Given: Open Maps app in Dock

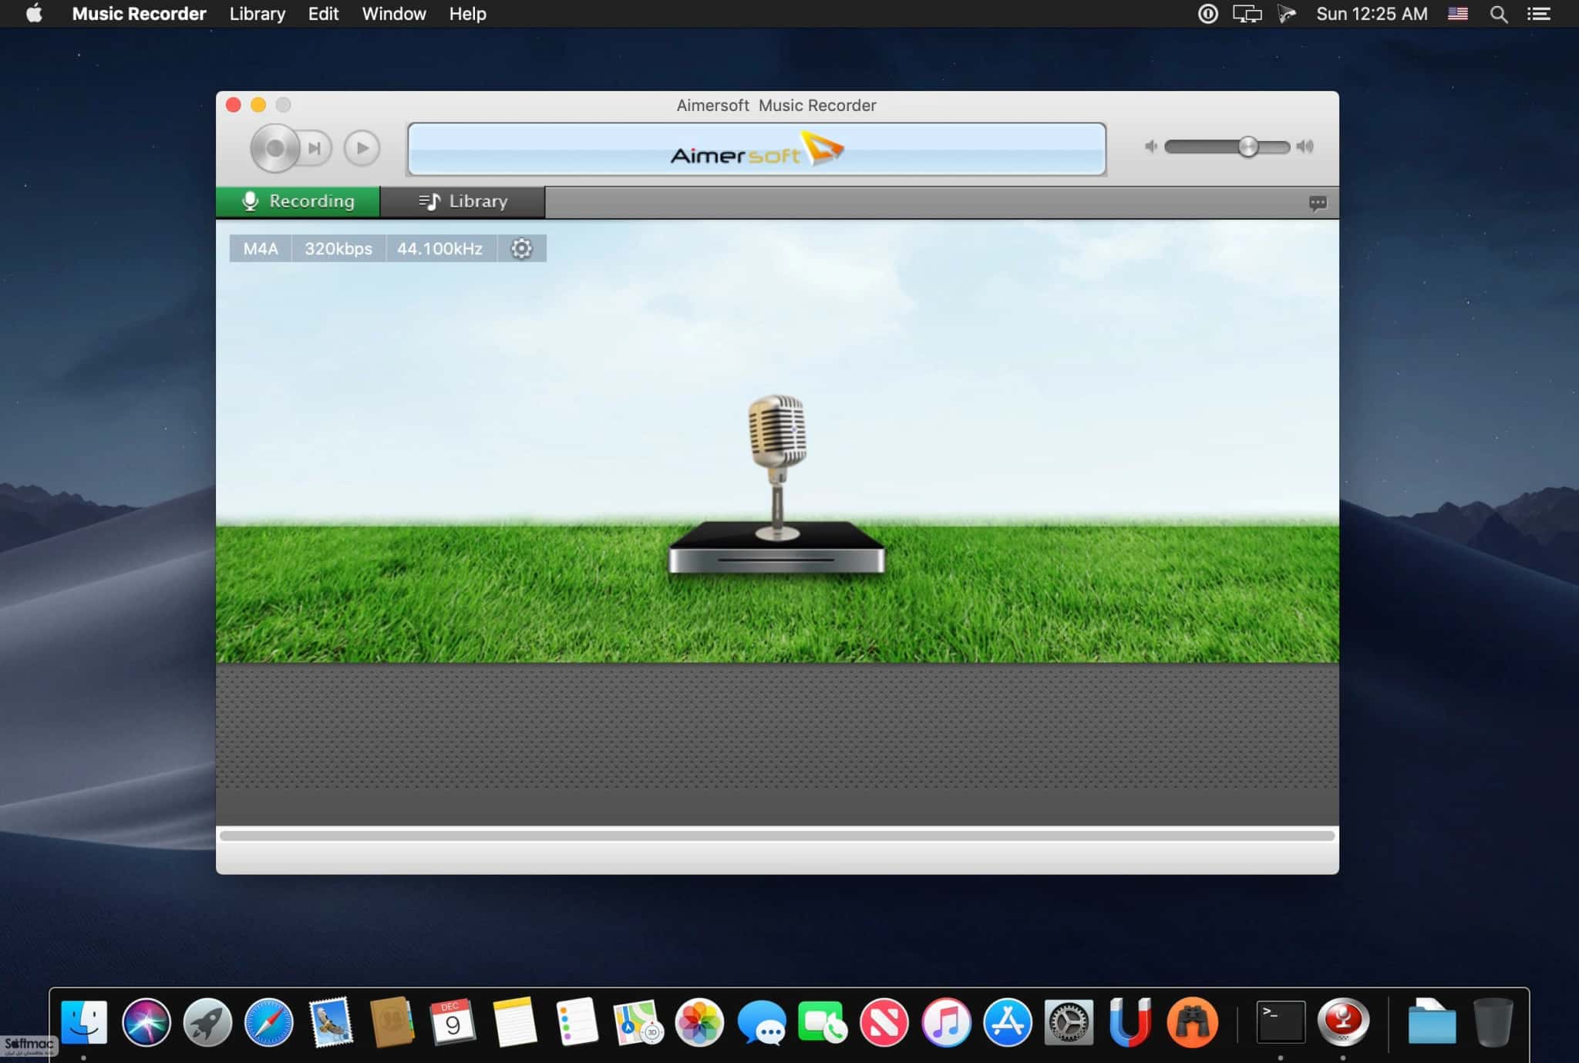Looking at the screenshot, I should (x=638, y=1022).
